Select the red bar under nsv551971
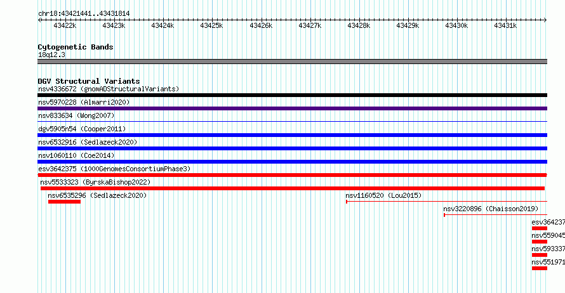The height and width of the screenshot is (293, 565). [540, 268]
